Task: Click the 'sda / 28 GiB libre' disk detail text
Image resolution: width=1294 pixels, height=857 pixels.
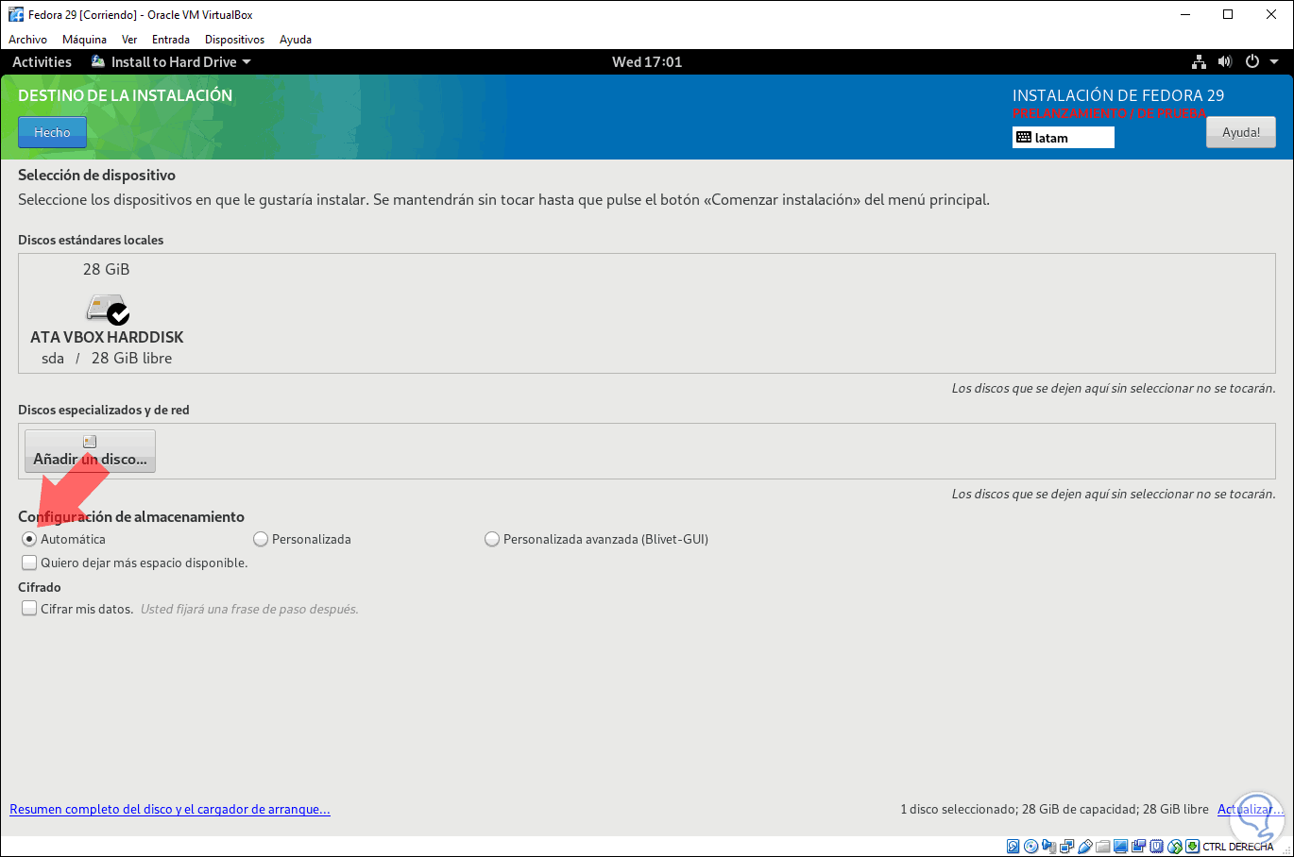Action: [107, 358]
